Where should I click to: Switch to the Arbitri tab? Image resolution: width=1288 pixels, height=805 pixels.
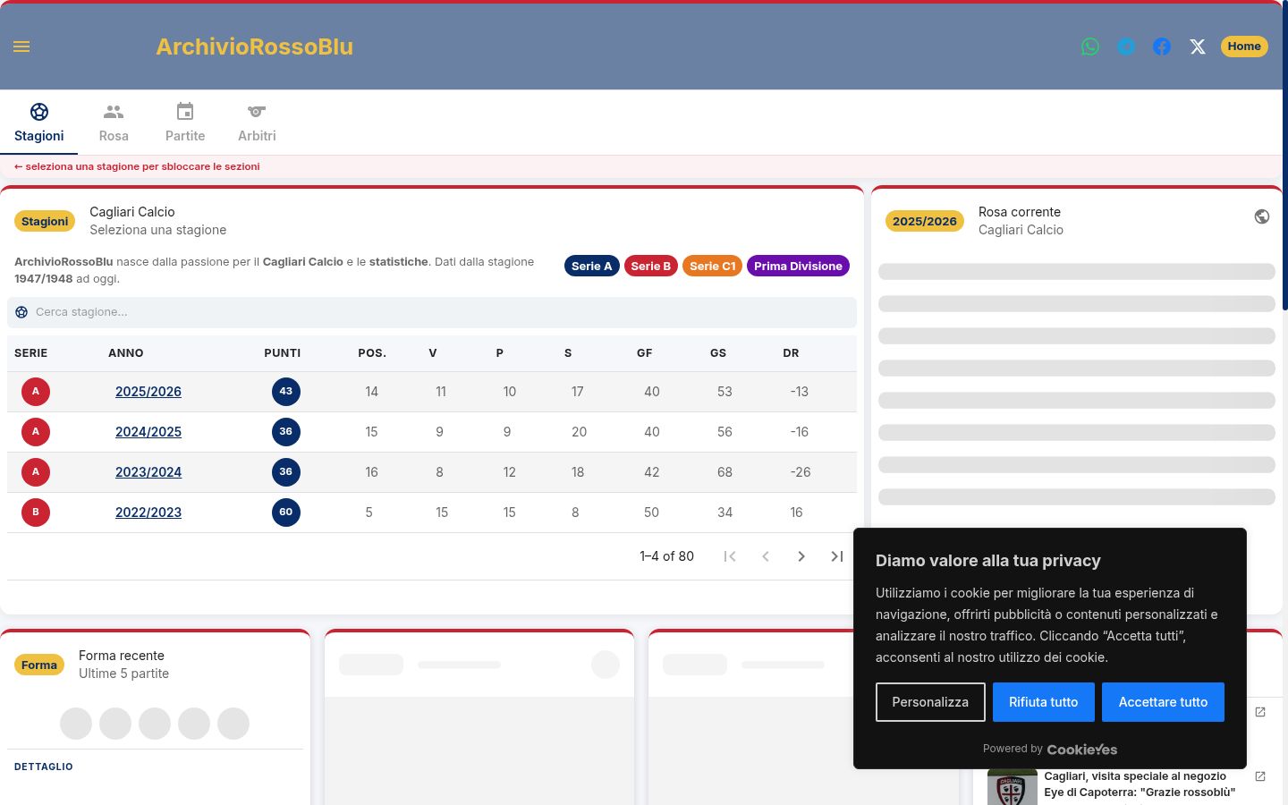click(x=257, y=123)
